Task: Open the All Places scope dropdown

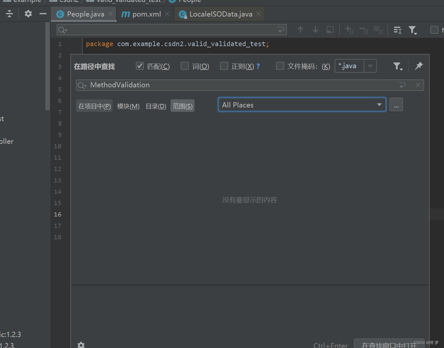Action: click(x=302, y=105)
